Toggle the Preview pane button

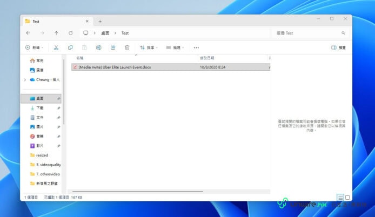point(338,48)
